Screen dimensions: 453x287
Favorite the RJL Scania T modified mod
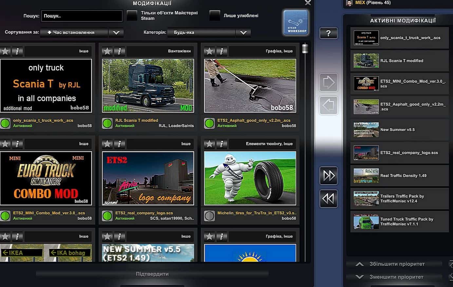click(107, 51)
